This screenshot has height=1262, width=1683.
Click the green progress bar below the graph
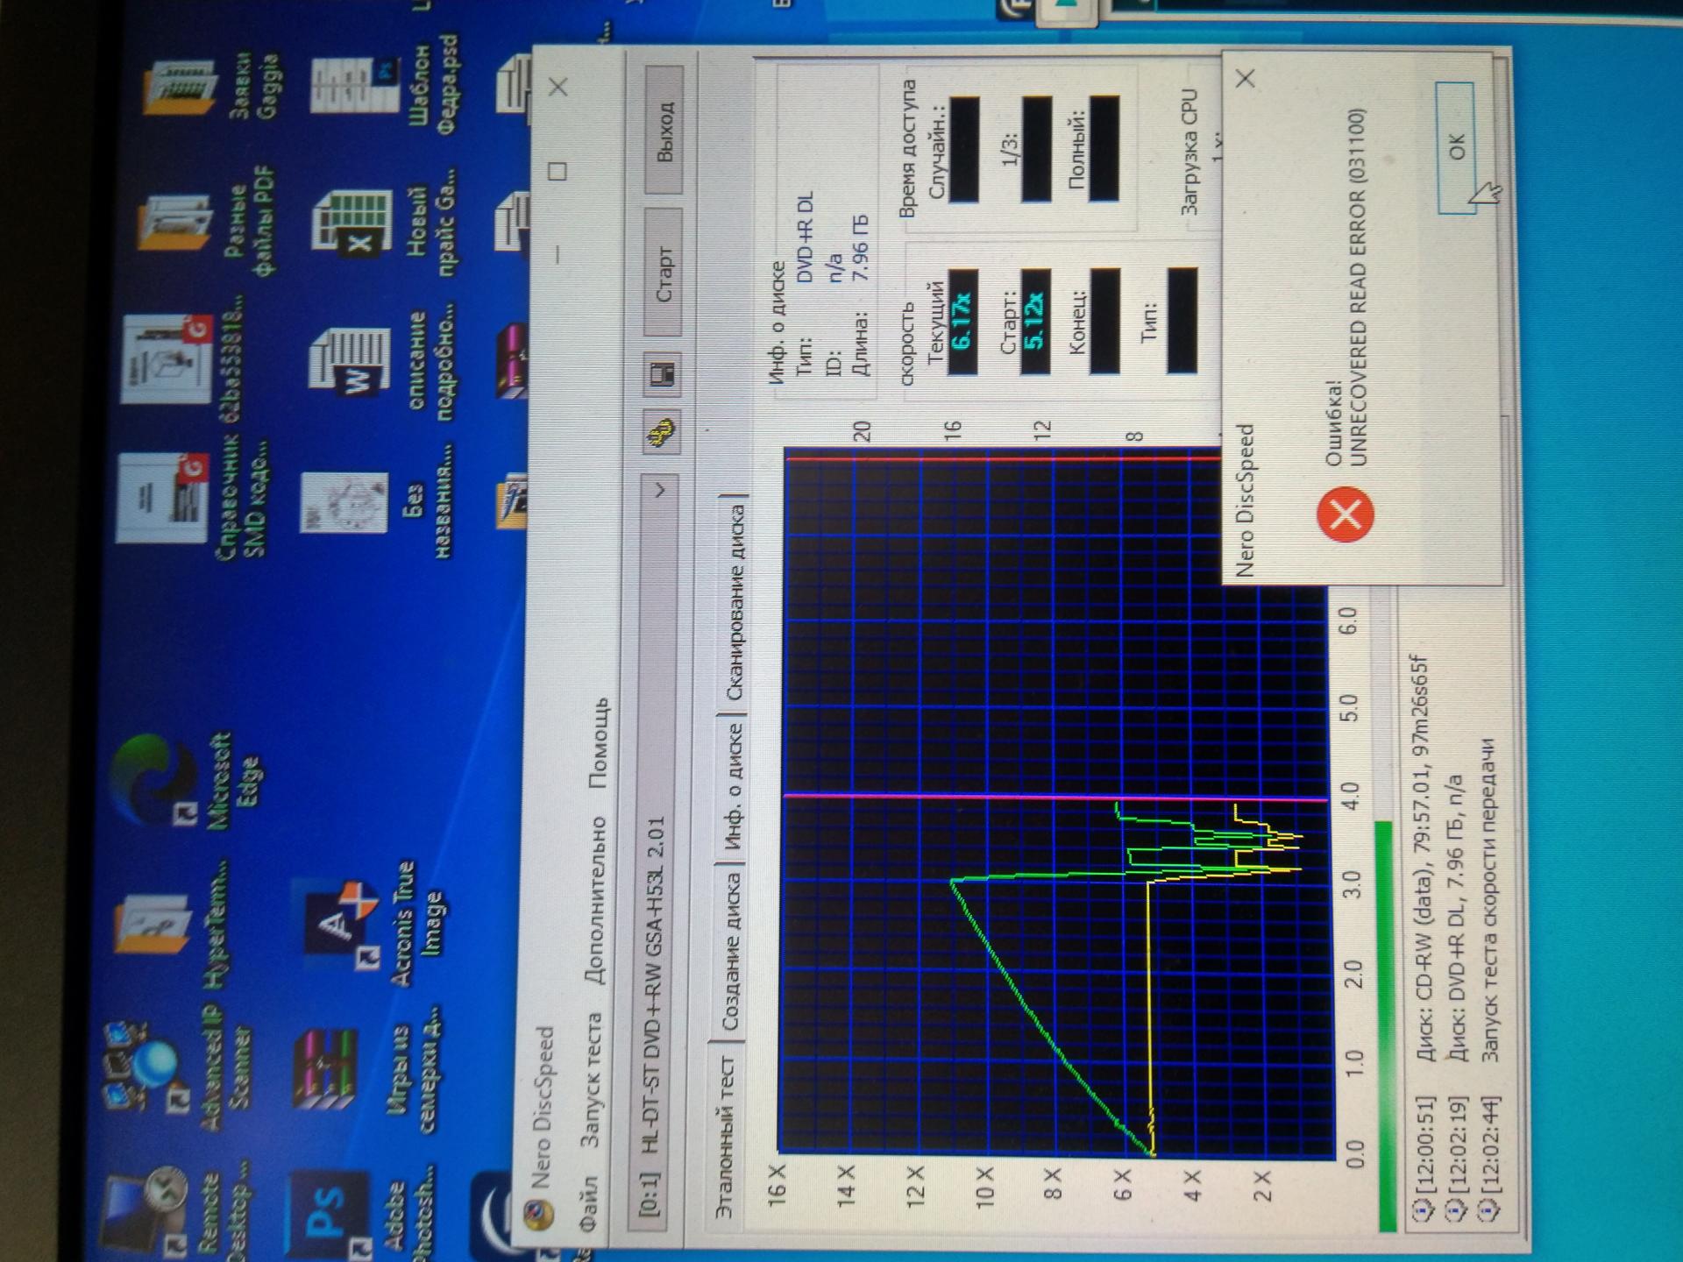click(x=1385, y=1025)
